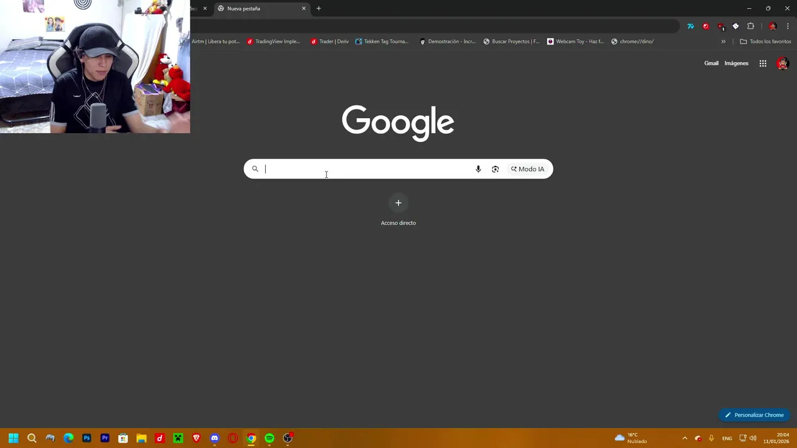Launch Microsoft Edge from taskbar

(68, 438)
